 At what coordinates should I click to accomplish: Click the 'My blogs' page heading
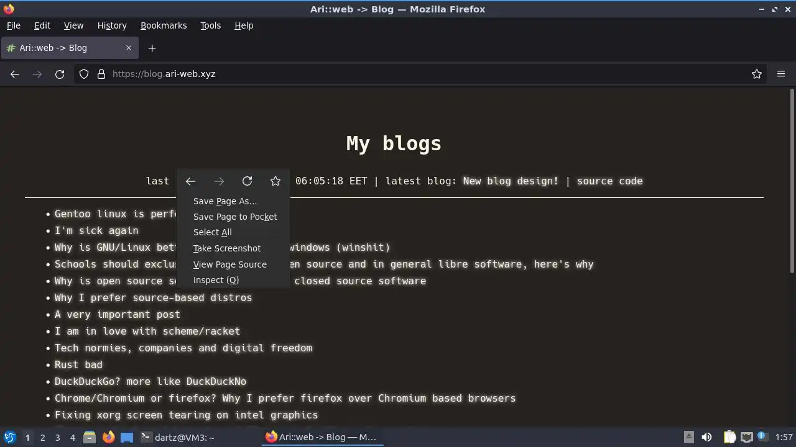(394, 143)
